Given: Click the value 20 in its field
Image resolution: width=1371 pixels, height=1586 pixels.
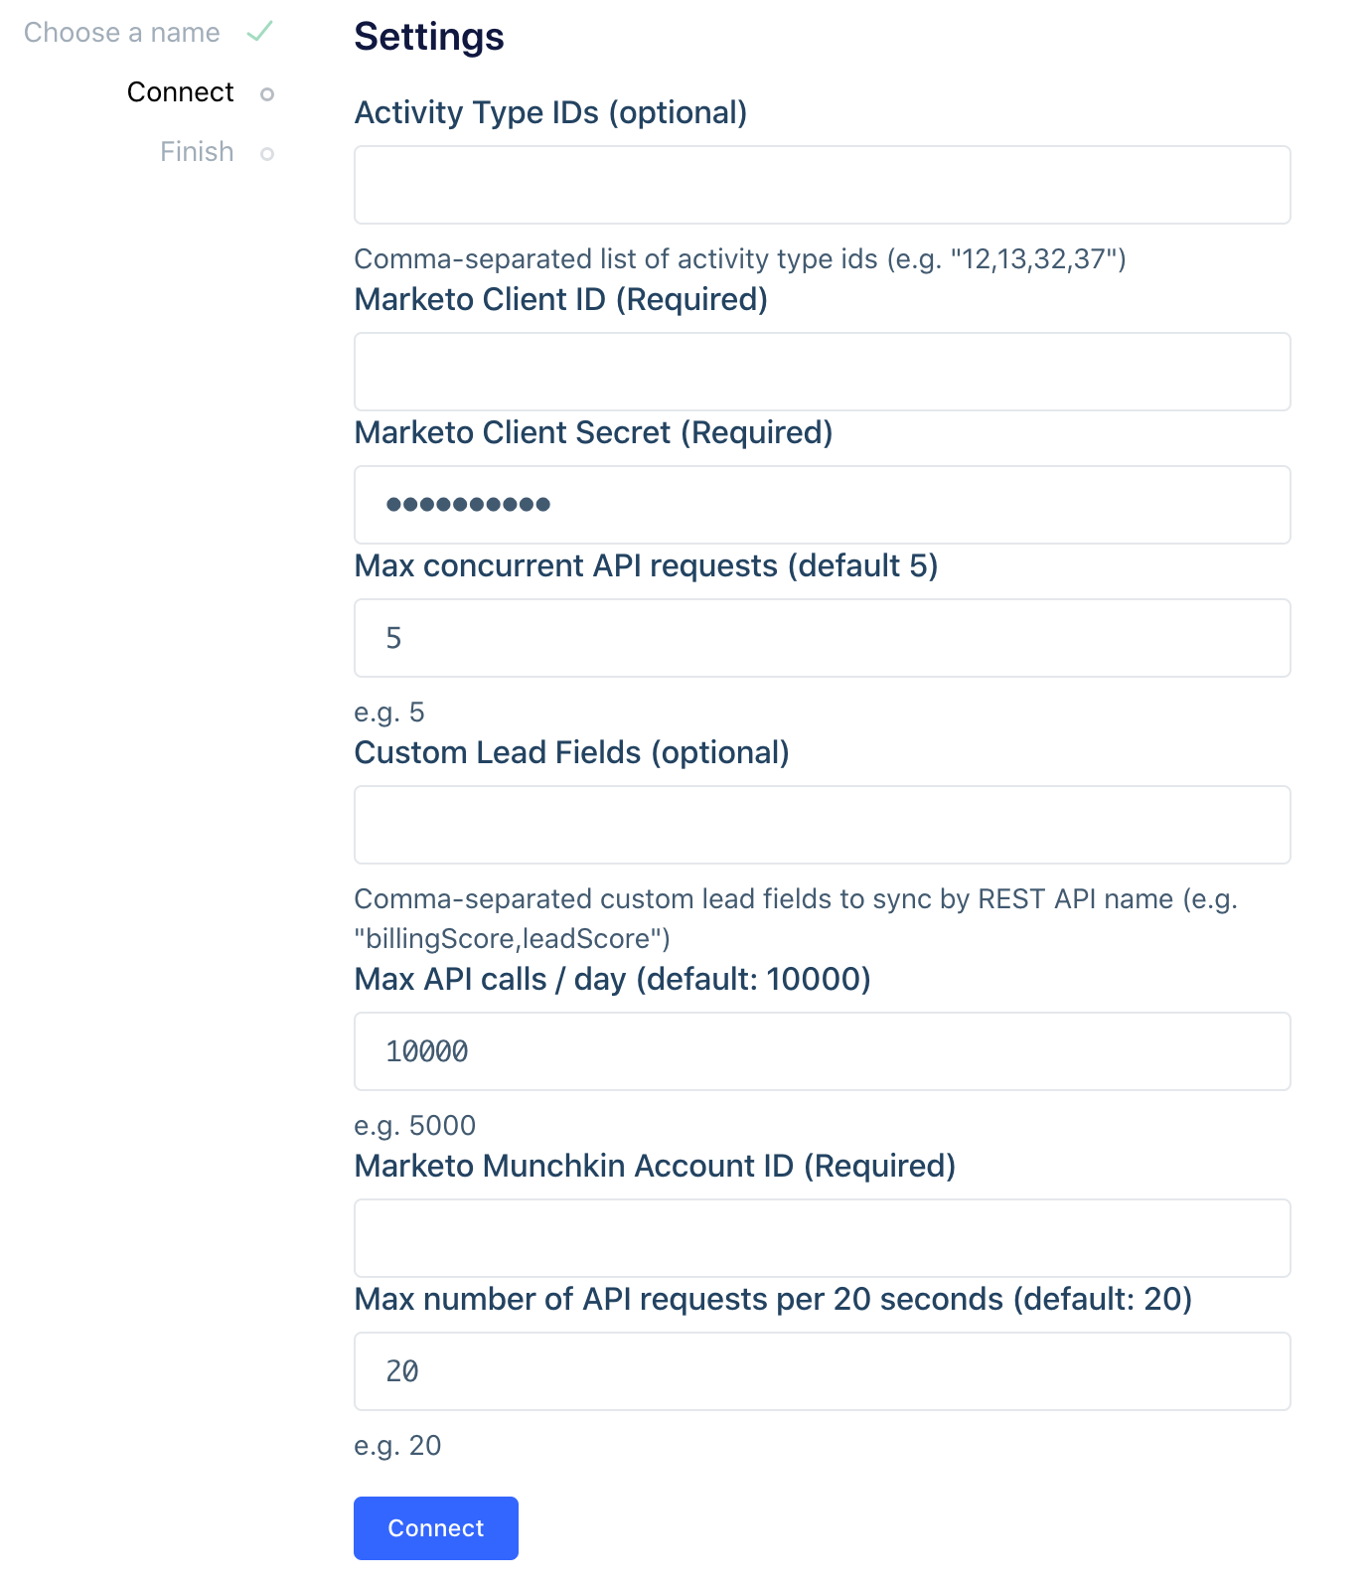Looking at the screenshot, I should point(403,1371).
